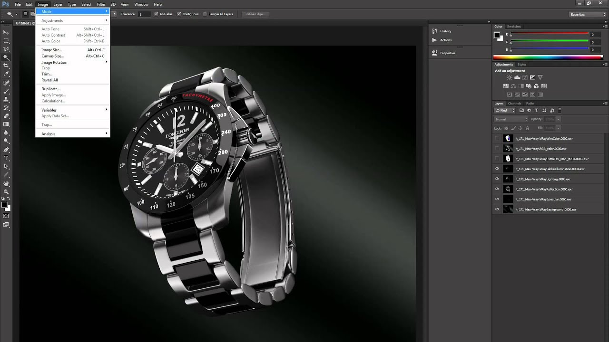Image resolution: width=609 pixels, height=342 pixels.
Task: Select the History Brush tool
Action: pos(6,108)
